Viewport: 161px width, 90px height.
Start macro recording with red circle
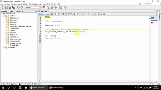tap(92, 14)
